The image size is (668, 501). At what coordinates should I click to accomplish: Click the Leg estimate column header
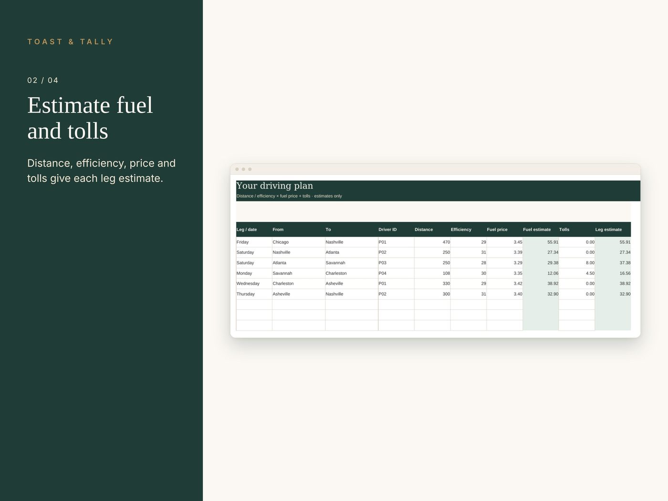[613, 230]
